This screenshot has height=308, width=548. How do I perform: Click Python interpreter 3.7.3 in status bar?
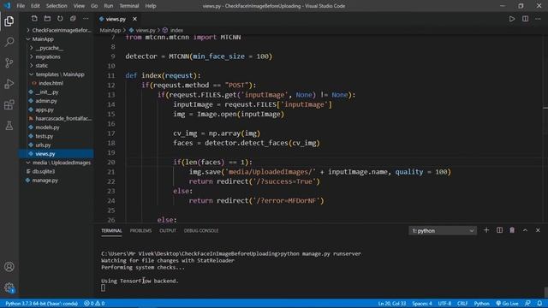pos(42,304)
